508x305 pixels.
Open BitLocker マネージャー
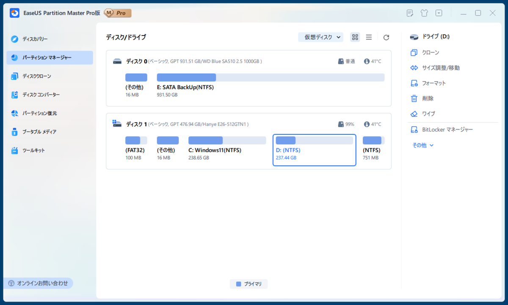(442, 130)
